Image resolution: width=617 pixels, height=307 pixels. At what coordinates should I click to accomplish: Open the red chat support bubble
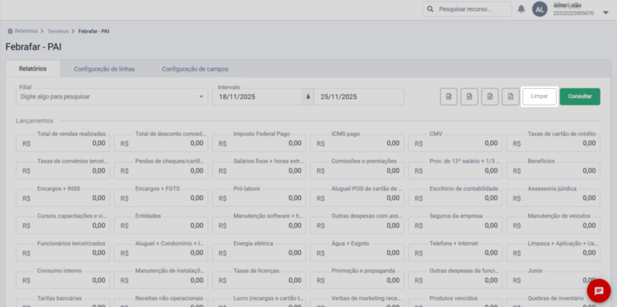[599, 291]
